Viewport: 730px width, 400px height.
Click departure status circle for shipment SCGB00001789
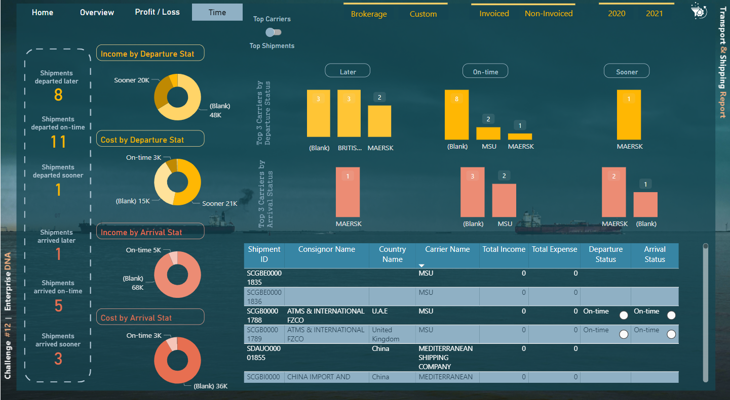624,334
